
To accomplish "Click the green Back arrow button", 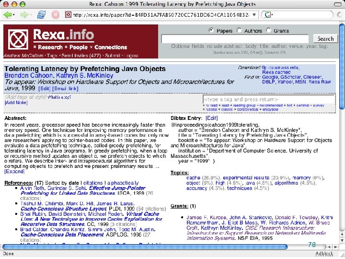I will (7, 15).
